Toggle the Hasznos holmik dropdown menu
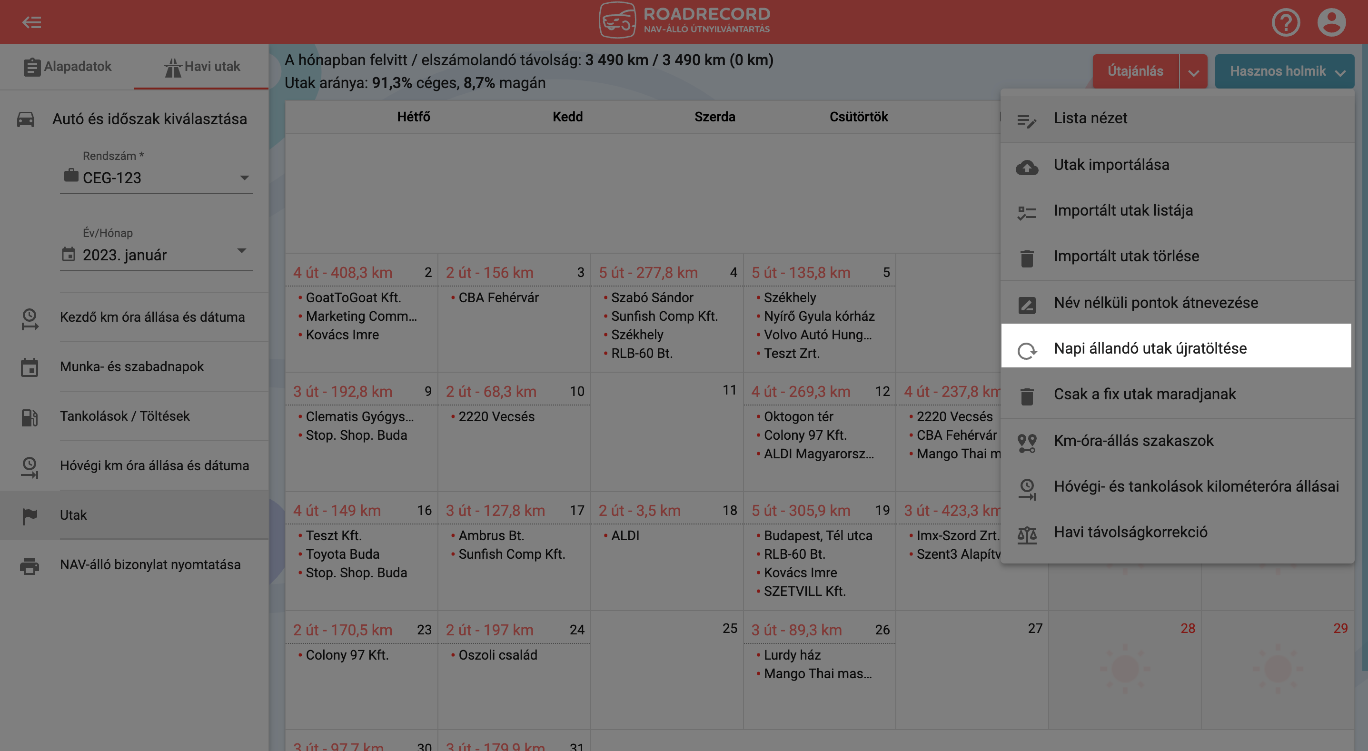The width and height of the screenshot is (1368, 751). (1284, 71)
